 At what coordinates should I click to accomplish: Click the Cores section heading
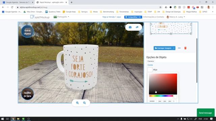(x=150, y=65)
